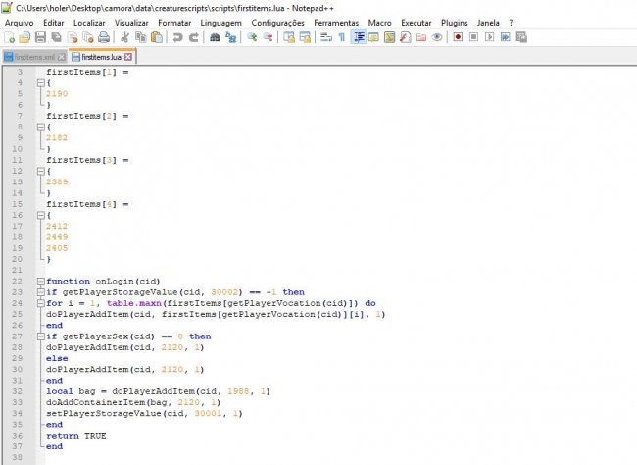Open the ? help menu

click(x=511, y=23)
